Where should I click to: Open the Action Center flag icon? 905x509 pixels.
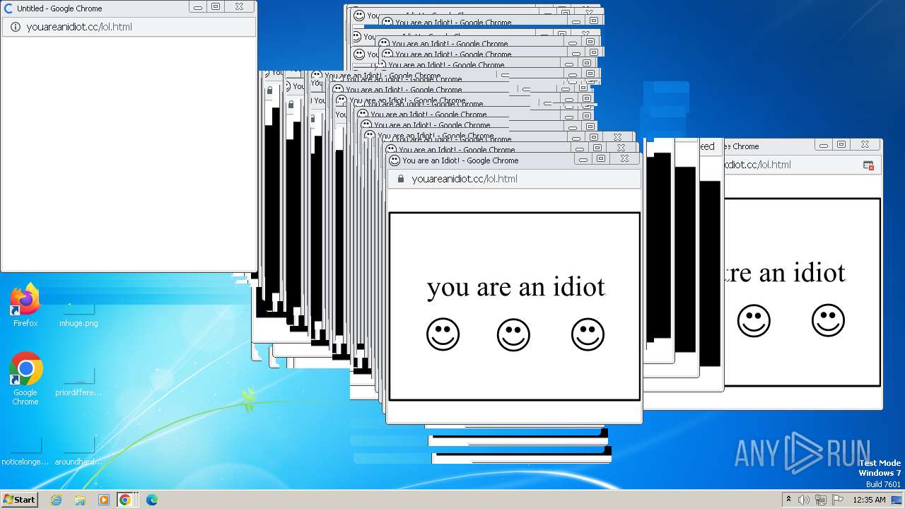(x=837, y=500)
